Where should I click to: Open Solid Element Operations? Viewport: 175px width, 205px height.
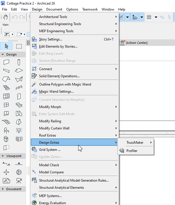[75, 76]
